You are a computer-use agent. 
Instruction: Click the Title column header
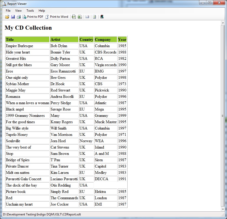[27, 40]
